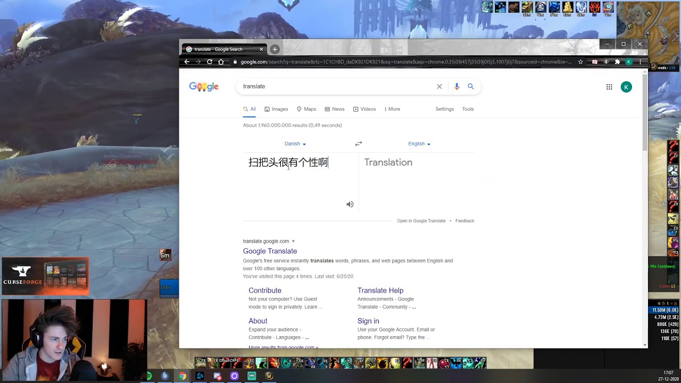Image resolution: width=681 pixels, height=383 pixels.
Task: Click the buff icon showing 38m
Action: 527,8
